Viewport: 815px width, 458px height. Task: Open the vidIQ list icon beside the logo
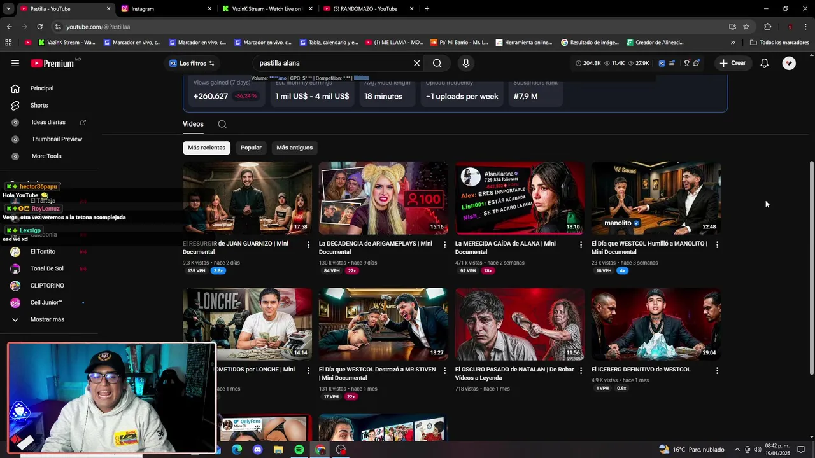point(672,63)
